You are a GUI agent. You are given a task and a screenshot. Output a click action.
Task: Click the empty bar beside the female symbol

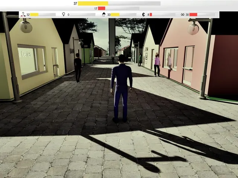click(x=83, y=15)
